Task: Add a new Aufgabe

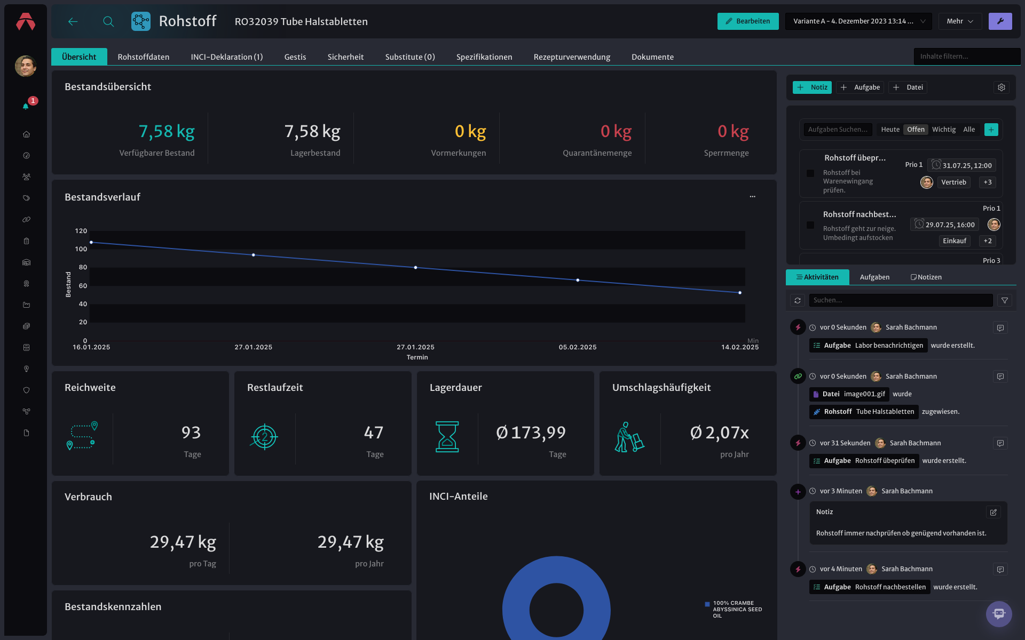Action: tap(860, 87)
